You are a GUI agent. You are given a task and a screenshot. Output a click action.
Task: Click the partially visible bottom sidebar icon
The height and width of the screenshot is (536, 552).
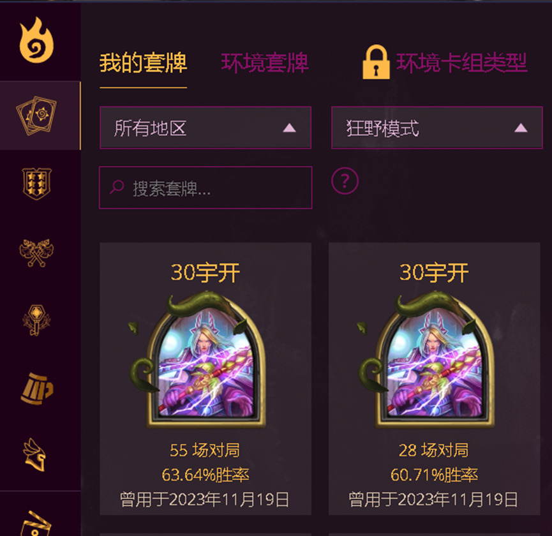click(x=36, y=523)
